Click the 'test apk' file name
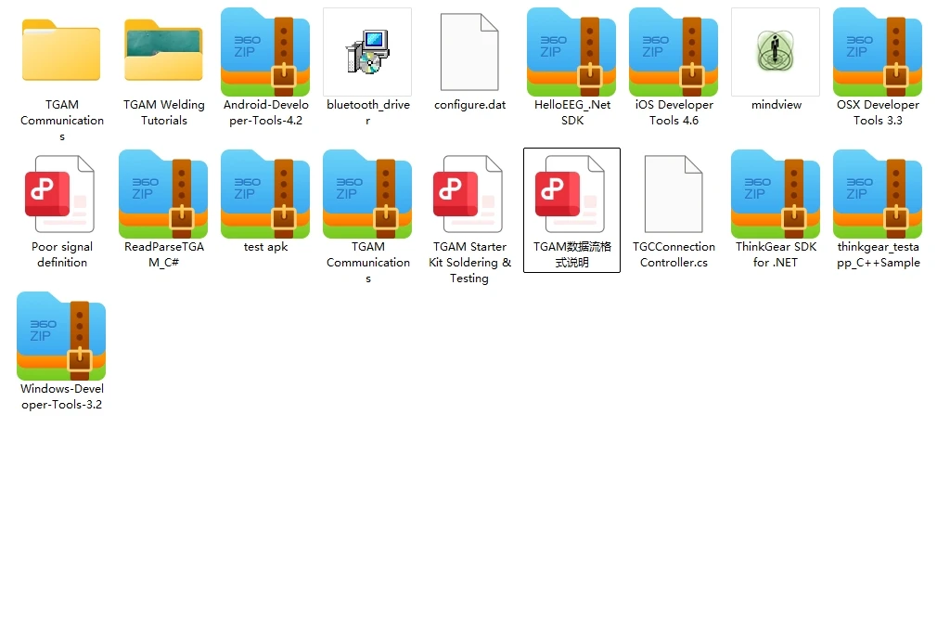This screenshot has height=635, width=937. coord(266,247)
